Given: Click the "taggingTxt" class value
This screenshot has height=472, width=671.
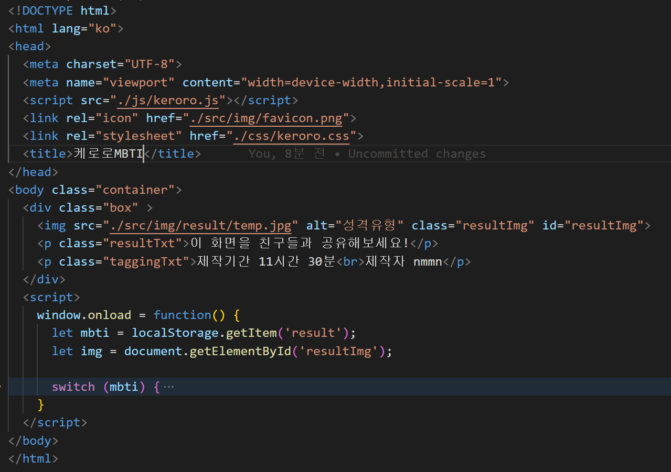Looking at the screenshot, I should point(146,261).
